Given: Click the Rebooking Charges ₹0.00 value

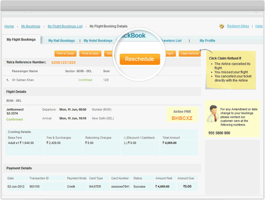Looking at the screenshot, I should [89, 143].
